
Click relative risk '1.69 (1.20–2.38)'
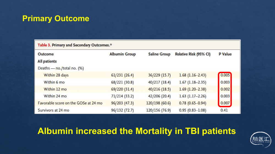193,89
